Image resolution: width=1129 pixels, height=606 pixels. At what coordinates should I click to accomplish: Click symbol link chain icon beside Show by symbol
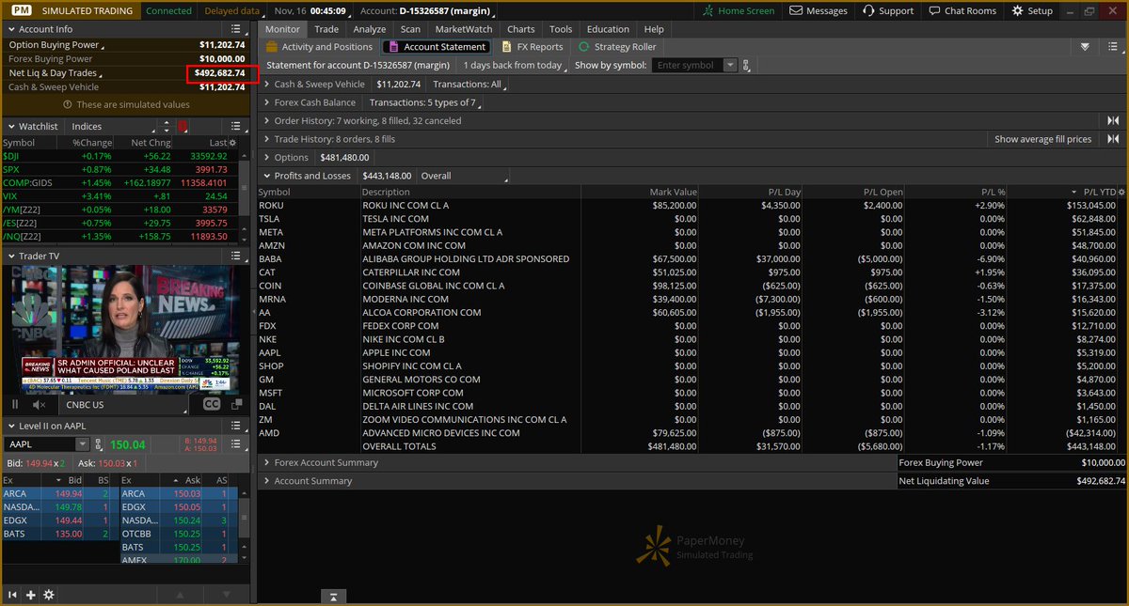(746, 66)
